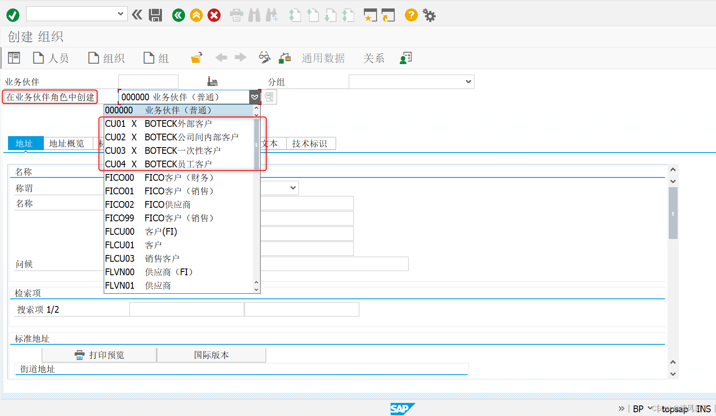Go to first page icon

(295, 16)
